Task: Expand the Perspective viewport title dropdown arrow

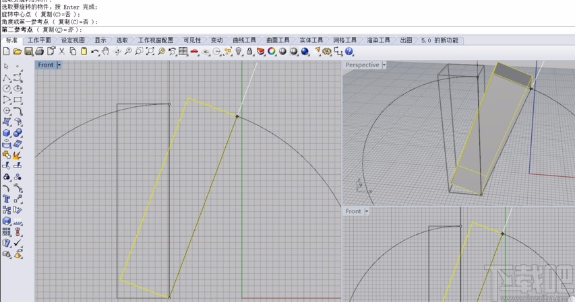Action: pyautogui.click(x=384, y=65)
